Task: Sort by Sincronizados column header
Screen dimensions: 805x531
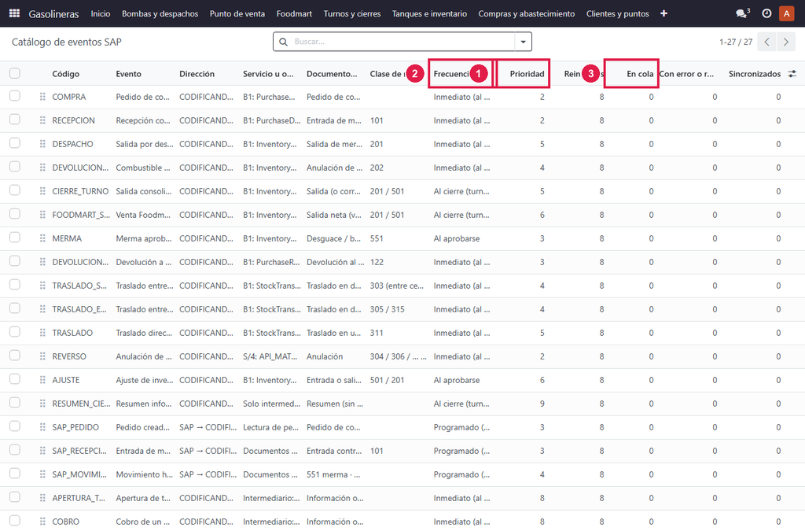Action: click(755, 74)
